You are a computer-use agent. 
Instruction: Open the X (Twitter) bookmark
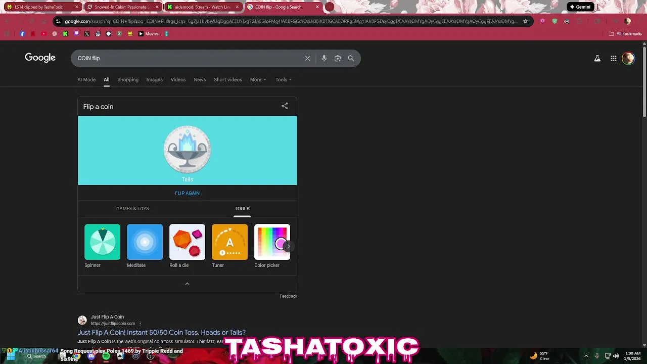(87, 34)
